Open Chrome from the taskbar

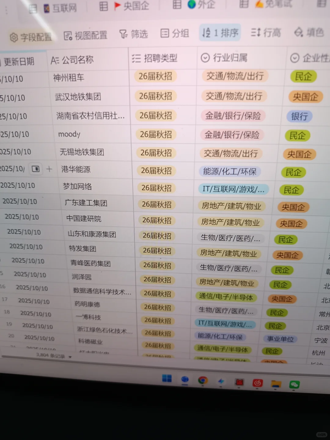[203, 380]
